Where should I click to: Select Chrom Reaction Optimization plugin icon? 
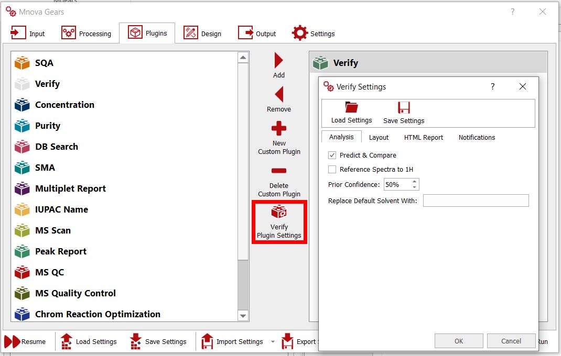[22, 314]
